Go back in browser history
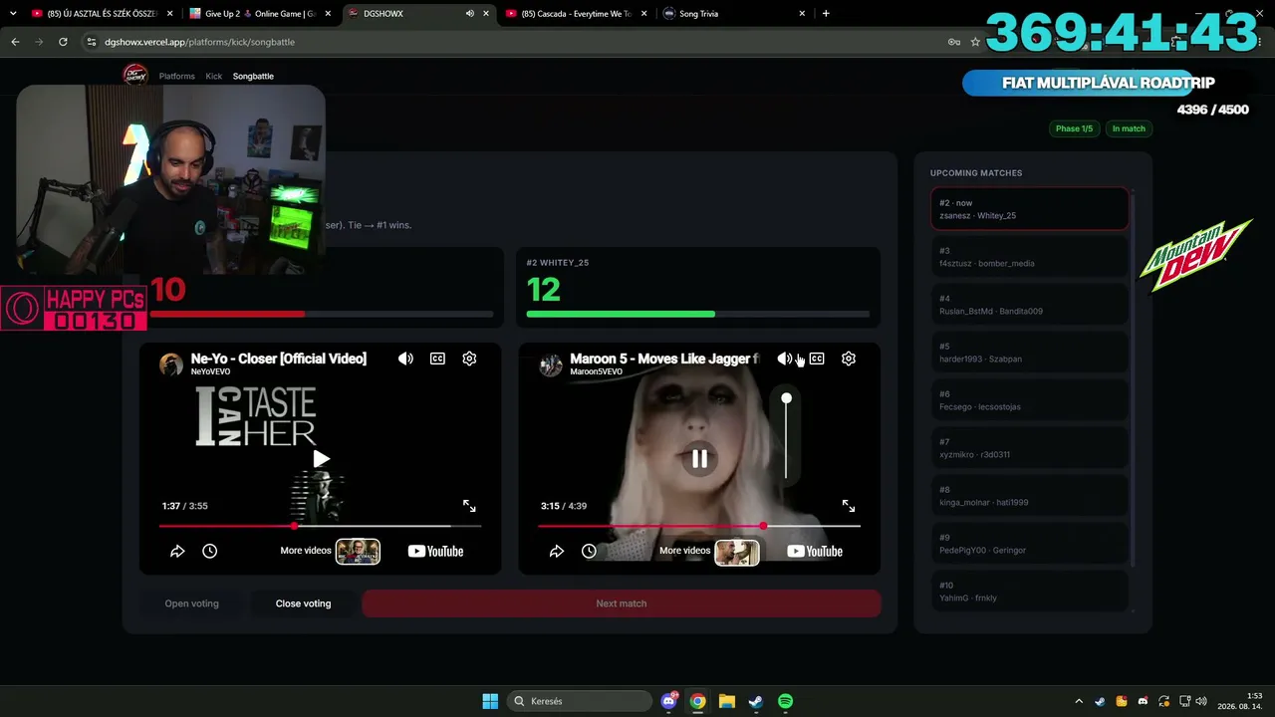 pos(15,42)
